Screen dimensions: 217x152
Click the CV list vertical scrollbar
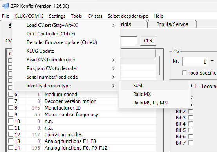(159, 65)
